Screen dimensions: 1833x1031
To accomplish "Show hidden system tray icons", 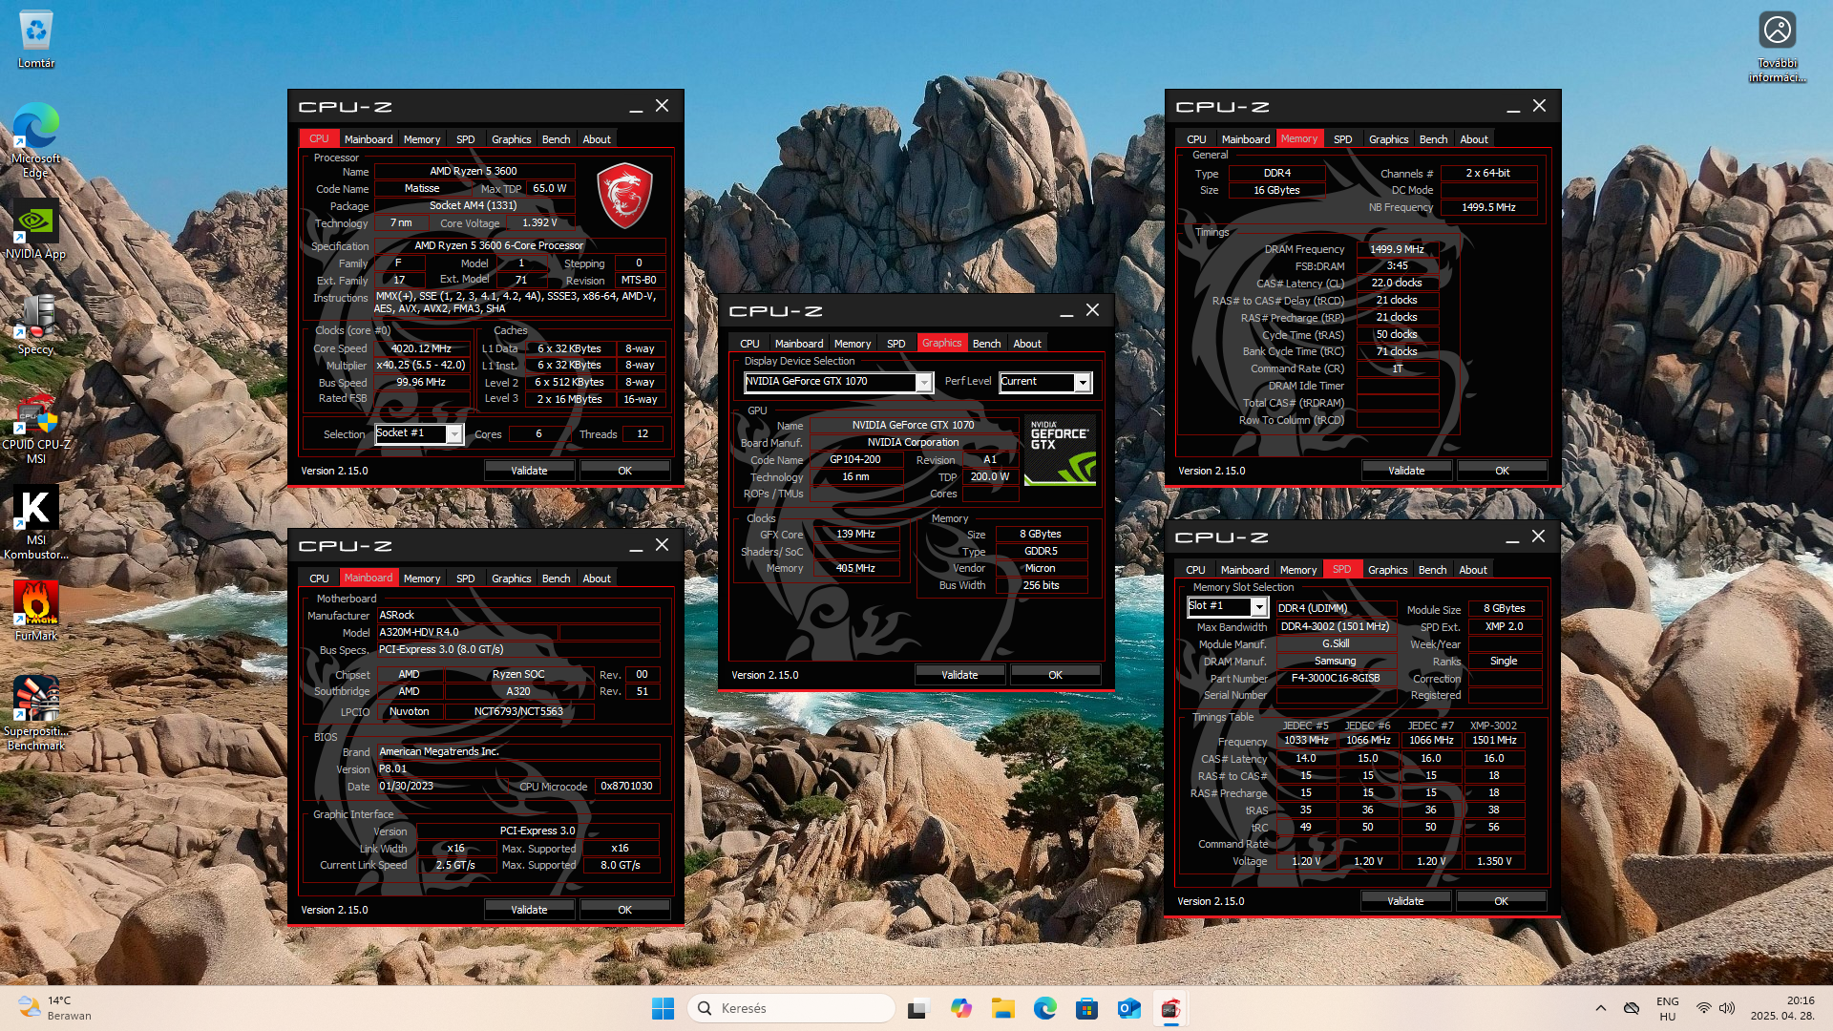I will [x=1601, y=1008].
